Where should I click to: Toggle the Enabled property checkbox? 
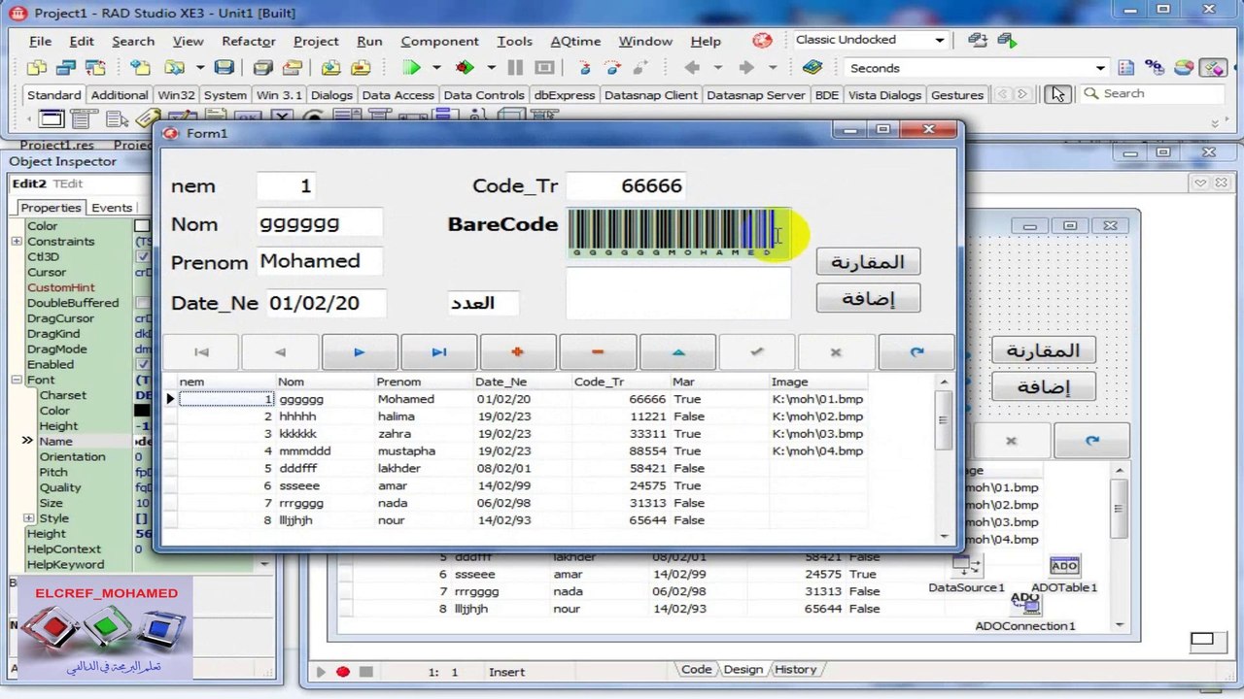(142, 365)
